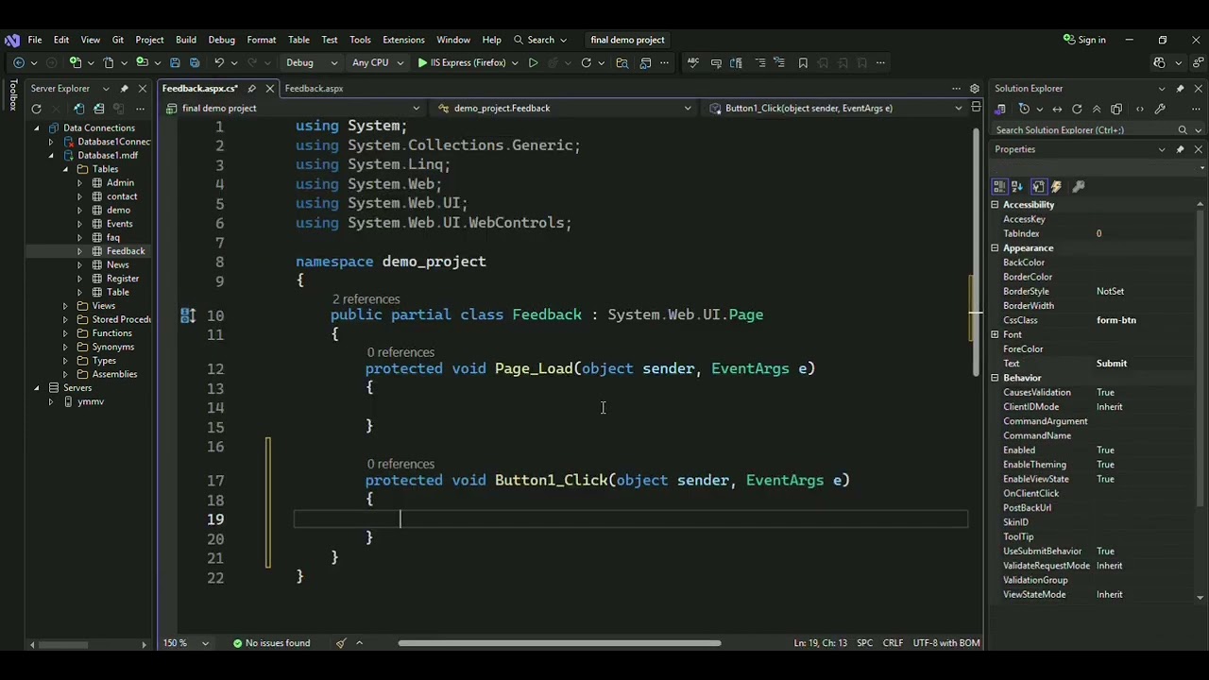Open Solution Explorer's wrench Properties icon
The image size is (1209, 680).
(1160, 110)
